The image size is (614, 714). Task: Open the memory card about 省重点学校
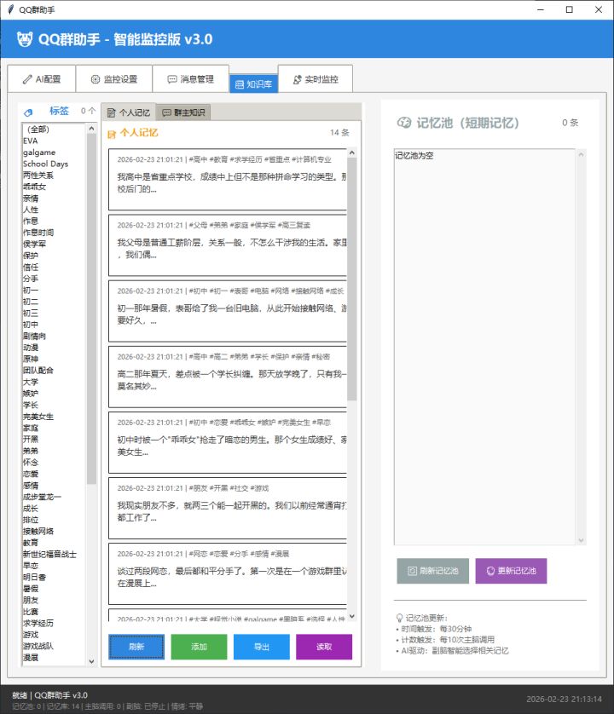(228, 180)
